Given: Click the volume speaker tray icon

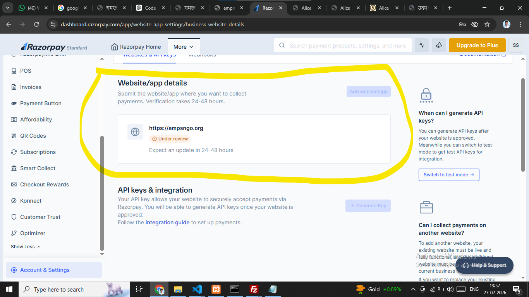Looking at the screenshot, I should tap(450, 289).
